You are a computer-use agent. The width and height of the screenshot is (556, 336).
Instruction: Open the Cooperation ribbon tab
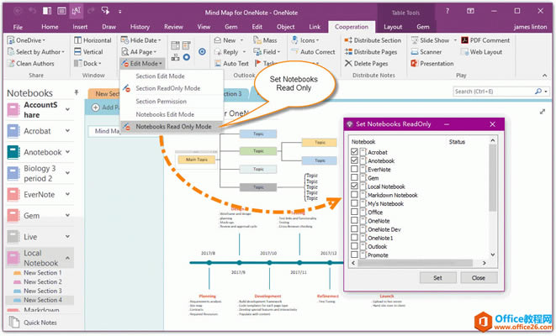tap(352, 27)
